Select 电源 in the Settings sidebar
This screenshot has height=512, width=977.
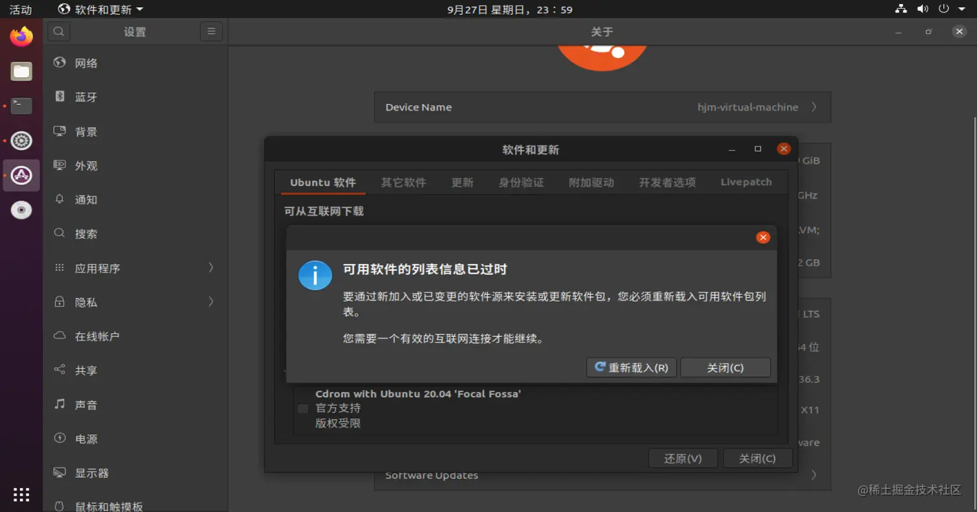pyautogui.click(x=136, y=439)
